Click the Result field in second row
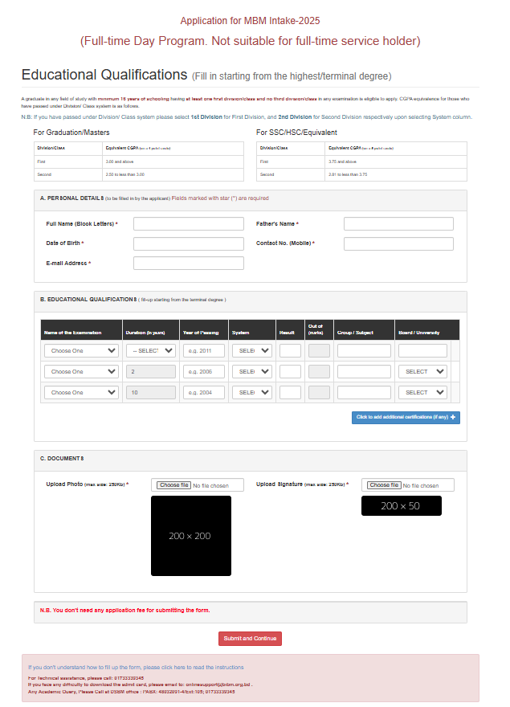Screen dimensions: 510x707 290,371
